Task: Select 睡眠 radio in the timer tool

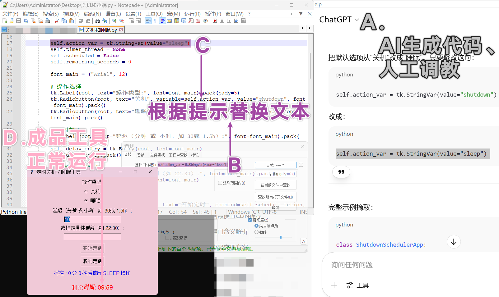Action: click(x=86, y=200)
